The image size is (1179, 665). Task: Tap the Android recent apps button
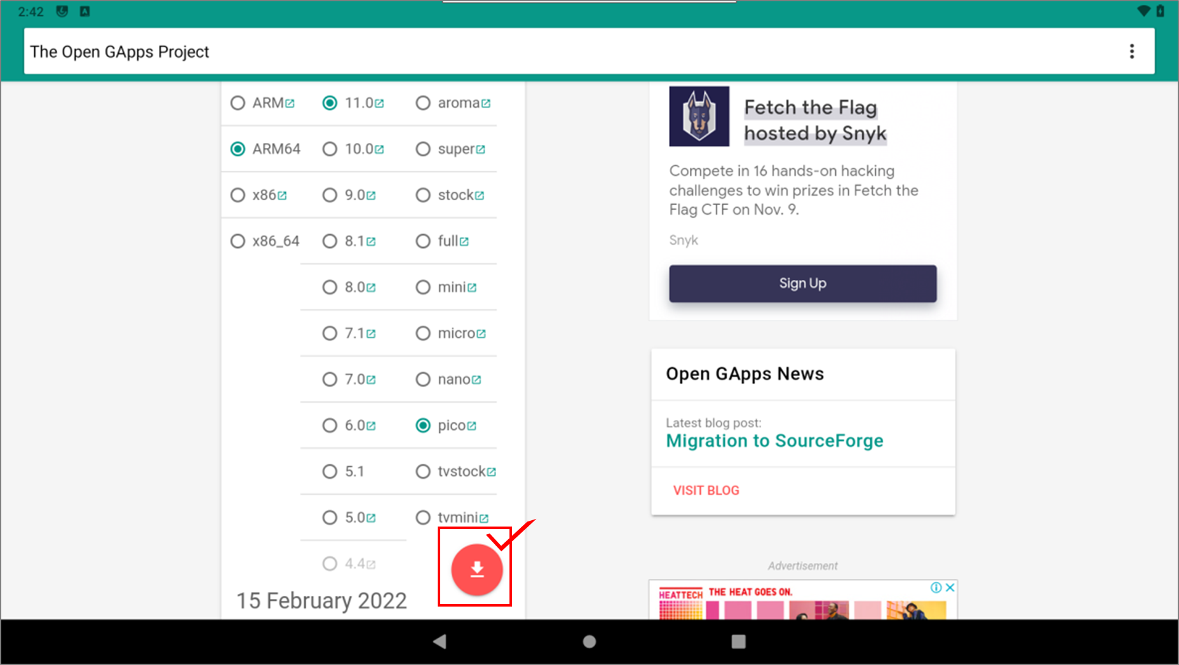click(738, 641)
